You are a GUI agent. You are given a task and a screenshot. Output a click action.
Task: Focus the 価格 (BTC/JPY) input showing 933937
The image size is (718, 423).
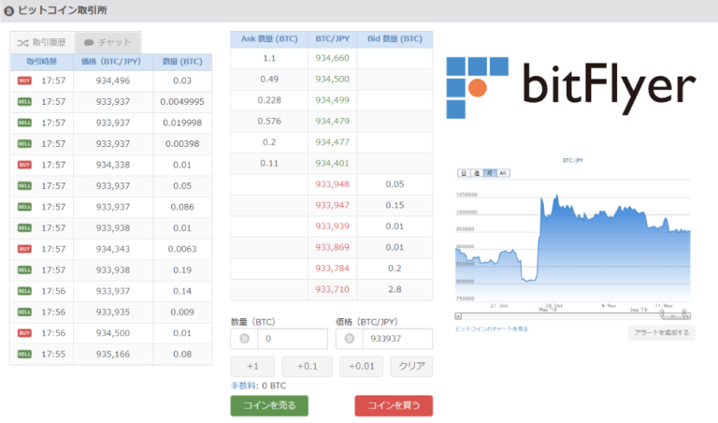point(397,339)
